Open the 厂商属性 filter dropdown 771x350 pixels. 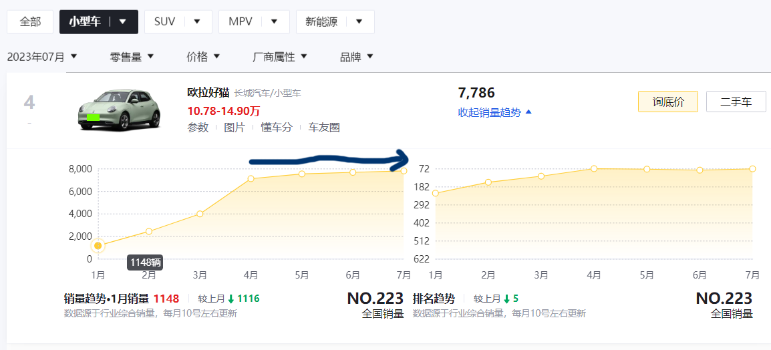click(280, 57)
